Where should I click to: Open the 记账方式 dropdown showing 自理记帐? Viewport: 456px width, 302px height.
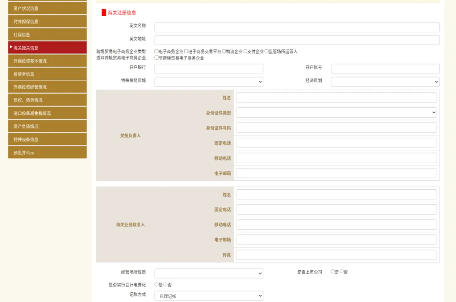[x=209, y=295]
